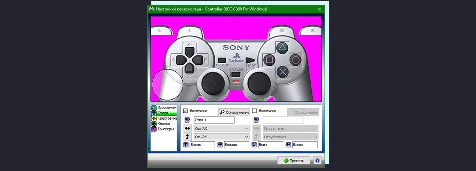
Task: Edit the Вправо direction field
Action: pyautogui.click(x=237, y=145)
